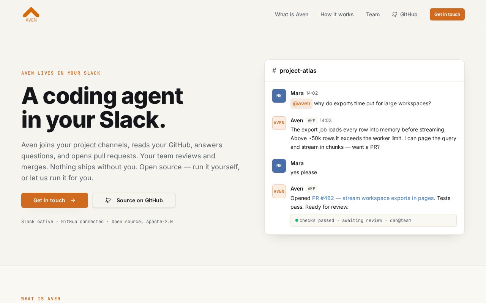Screen dimensions: 486x303
Task: Click the Aven house logo in the header
Action: [31, 14]
